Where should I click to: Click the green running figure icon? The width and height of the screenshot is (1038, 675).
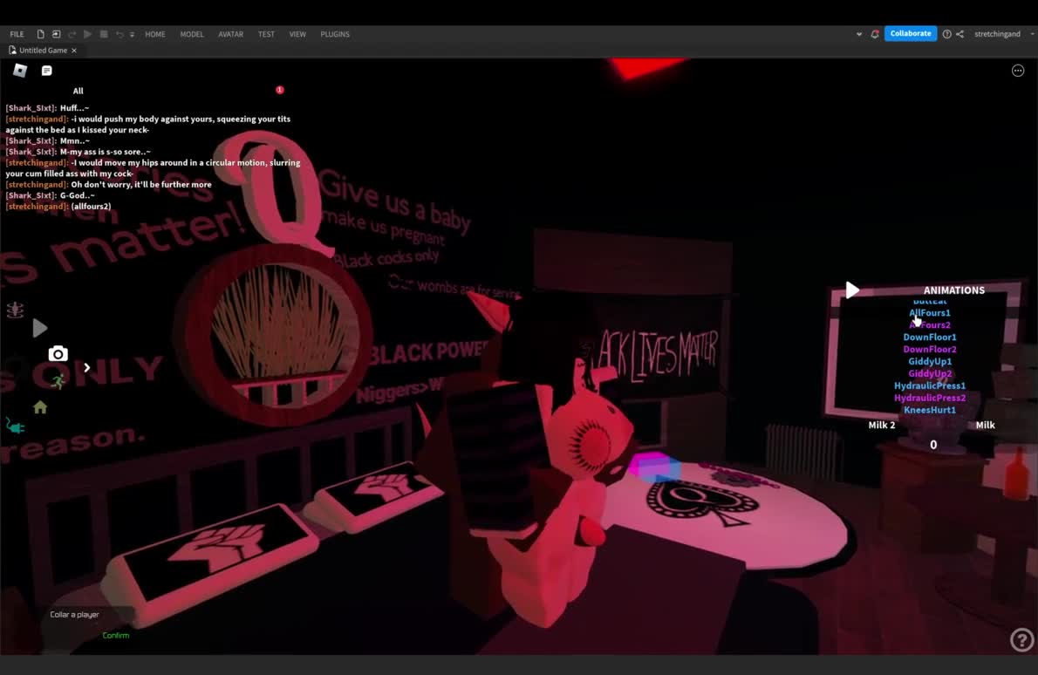[x=58, y=382]
